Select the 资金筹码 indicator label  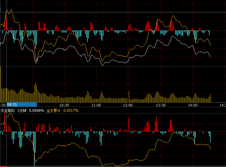click(8, 111)
